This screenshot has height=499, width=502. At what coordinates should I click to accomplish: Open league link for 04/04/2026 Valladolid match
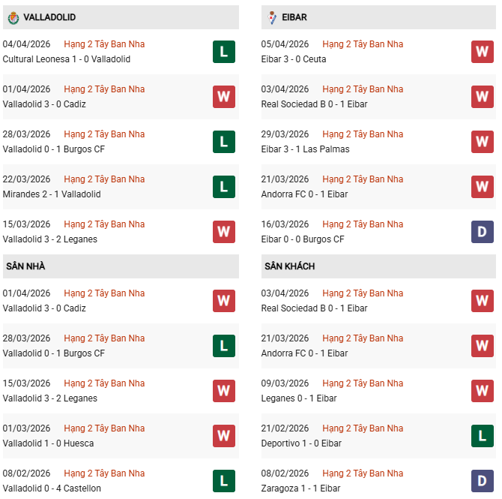click(104, 44)
